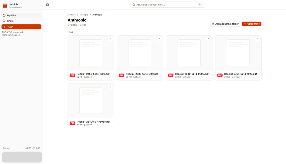The image size is (286, 164).
Task: Click the Anthropic folder heading
Action: tap(77, 20)
